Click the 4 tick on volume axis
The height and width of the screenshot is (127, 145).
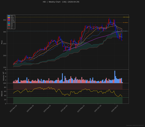tap(6, 77)
